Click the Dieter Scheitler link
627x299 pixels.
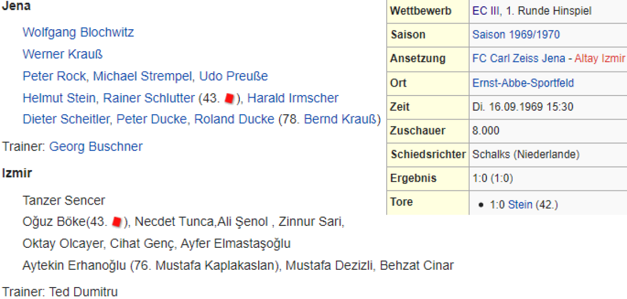tap(66, 119)
